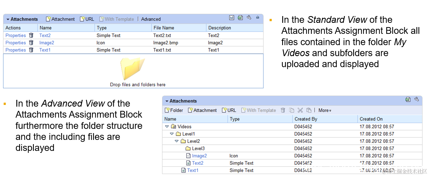
Task: Export the flat attachment list to spreadsheet
Action: [240, 18]
